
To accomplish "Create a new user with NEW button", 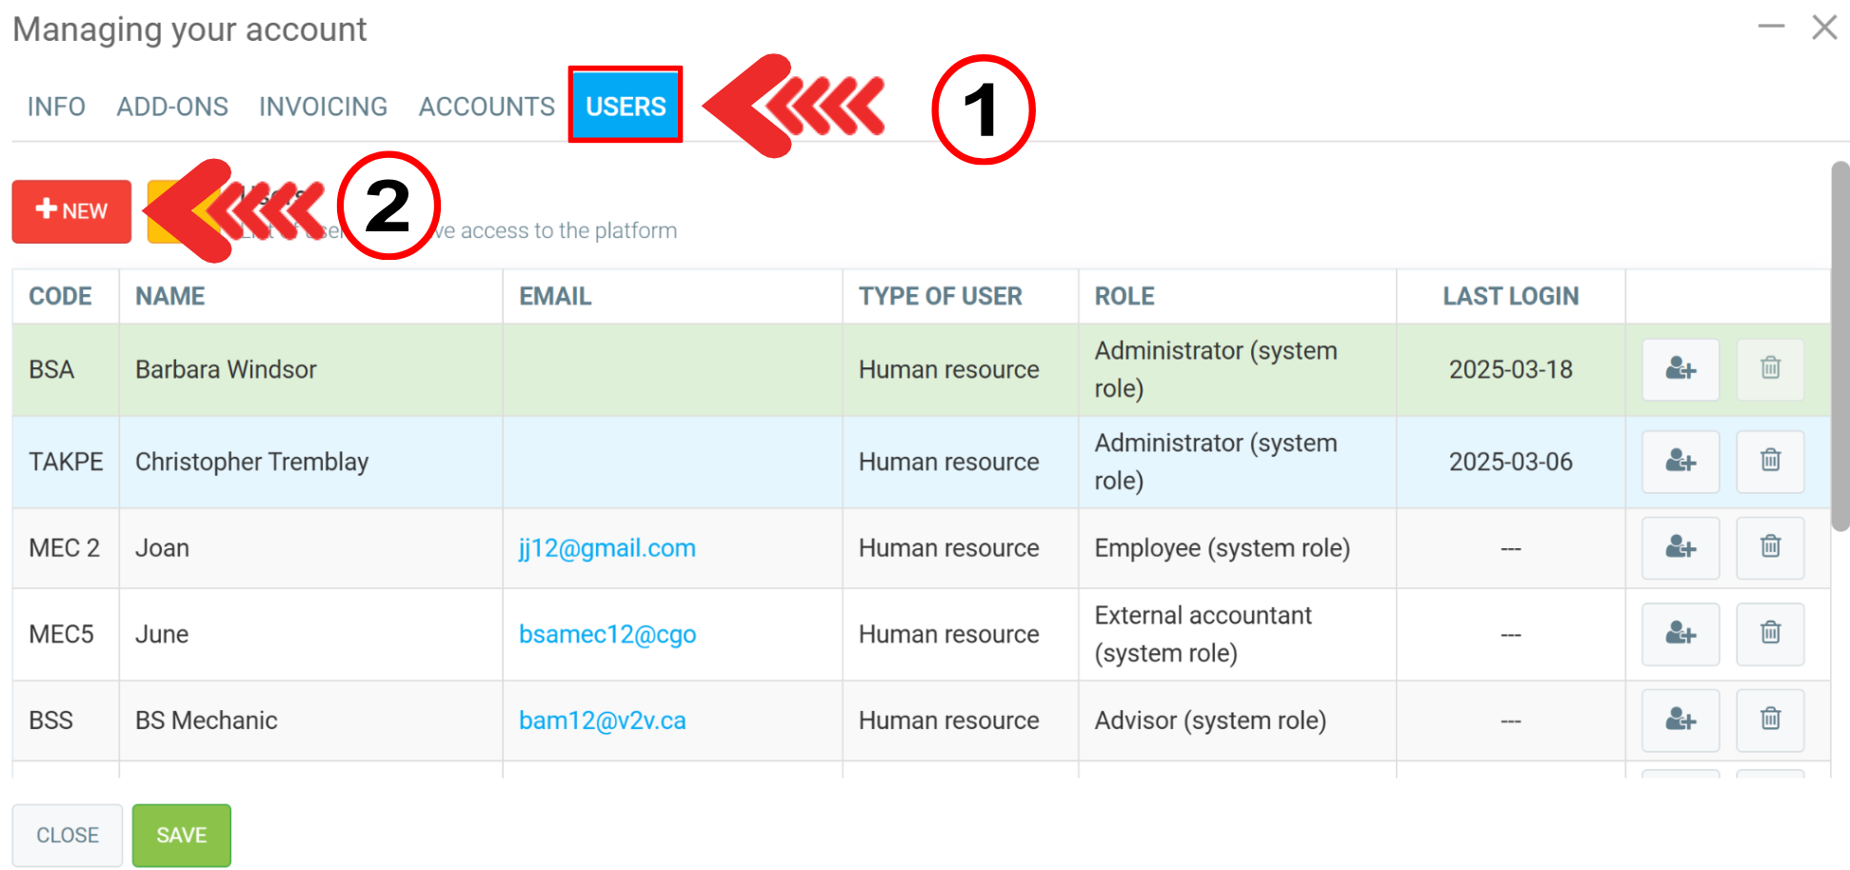I will click(71, 211).
